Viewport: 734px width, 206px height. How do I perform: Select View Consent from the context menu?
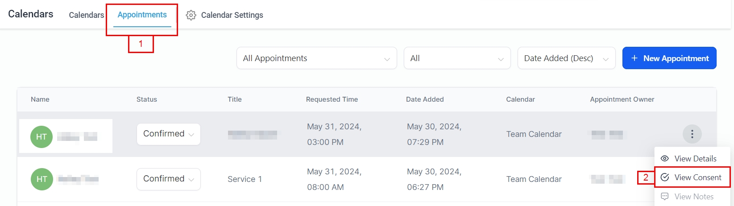pyautogui.click(x=697, y=177)
